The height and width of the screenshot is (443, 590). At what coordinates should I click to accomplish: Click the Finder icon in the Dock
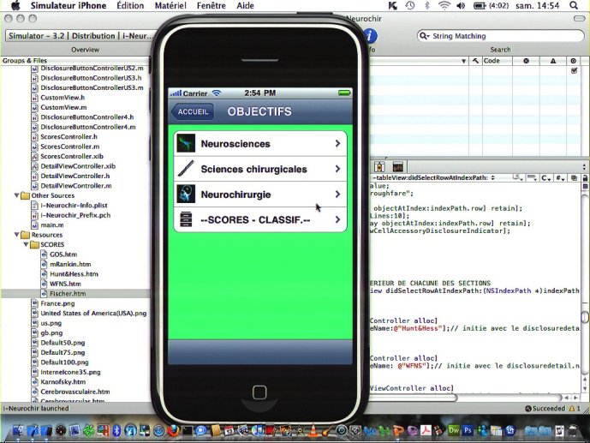(x=18, y=430)
